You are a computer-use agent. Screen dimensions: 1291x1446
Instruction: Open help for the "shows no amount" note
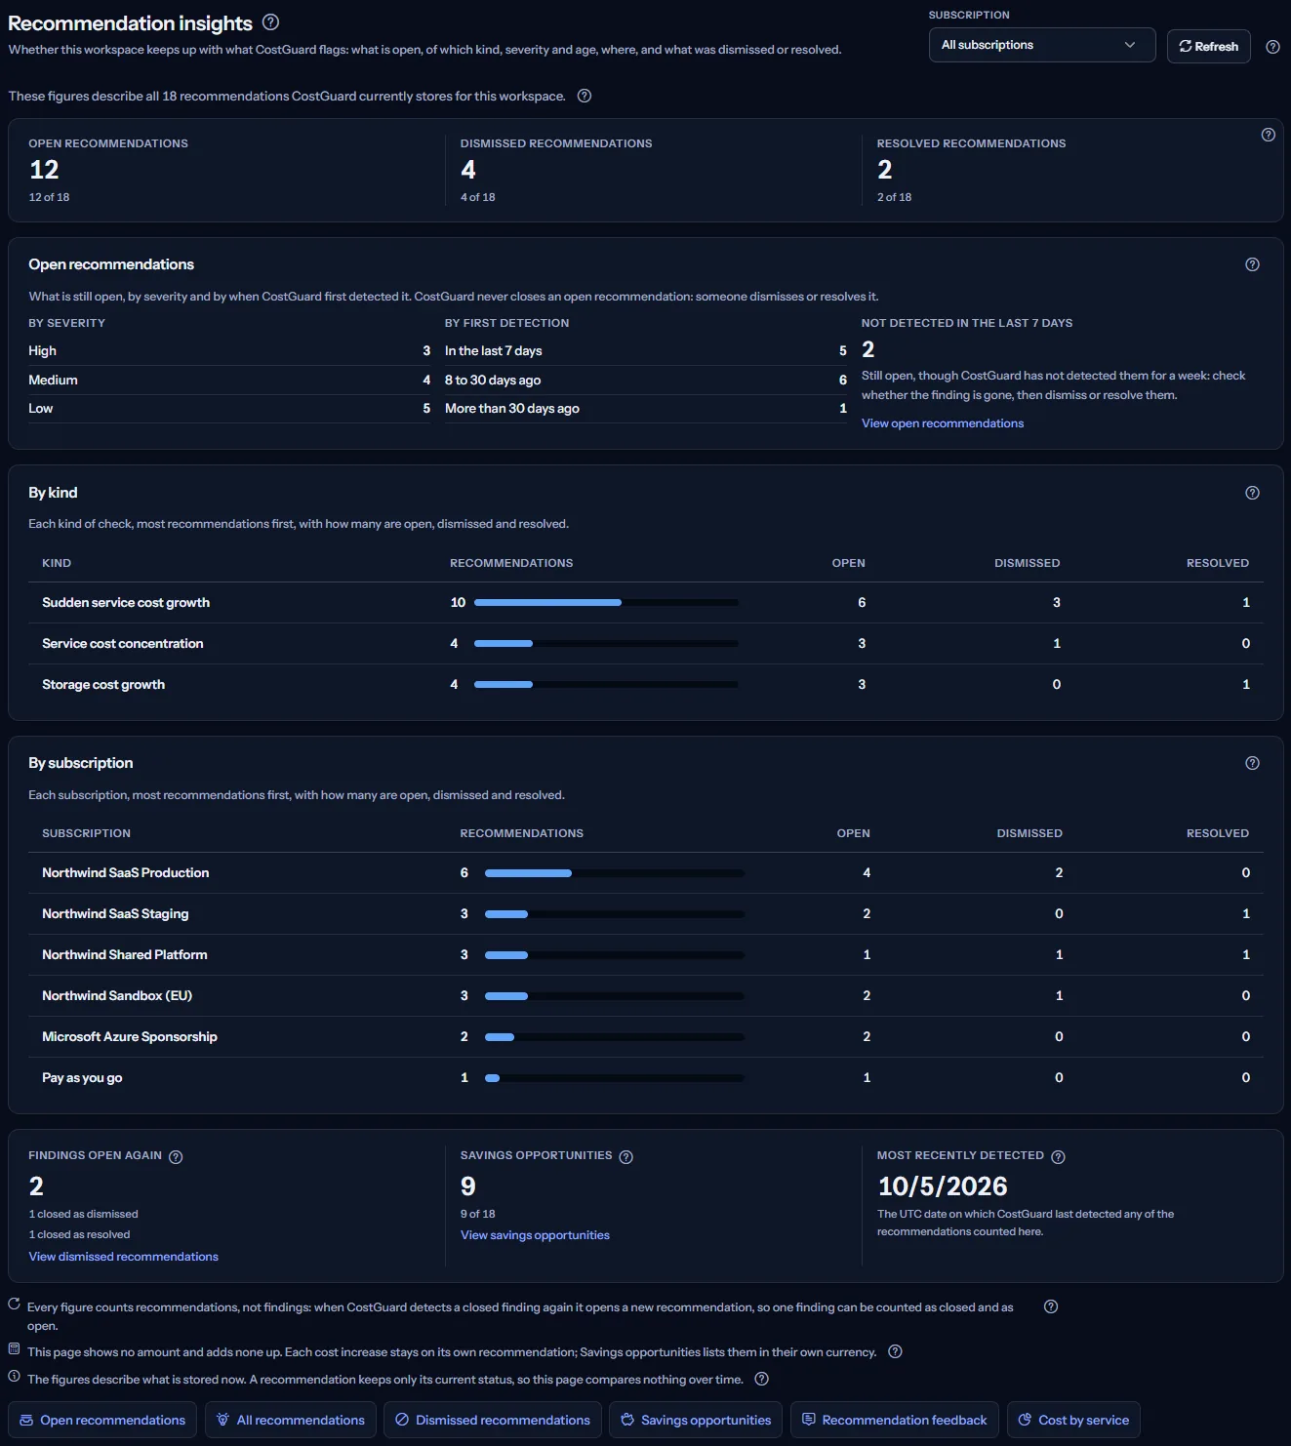pyautogui.click(x=896, y=1352)
